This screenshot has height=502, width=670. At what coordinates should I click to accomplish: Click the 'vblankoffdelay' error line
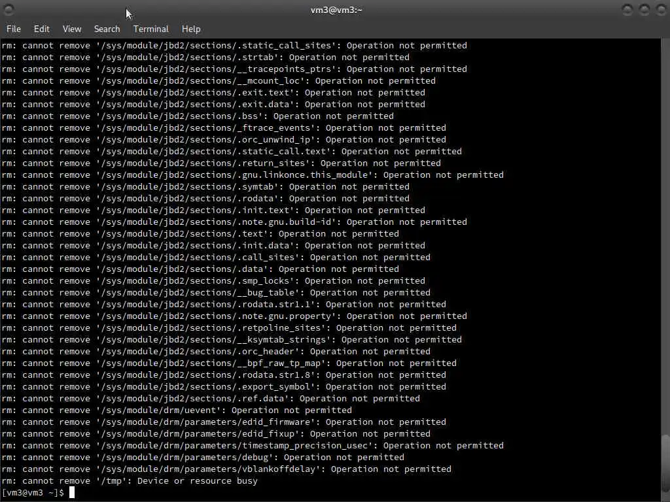point(226,469)
